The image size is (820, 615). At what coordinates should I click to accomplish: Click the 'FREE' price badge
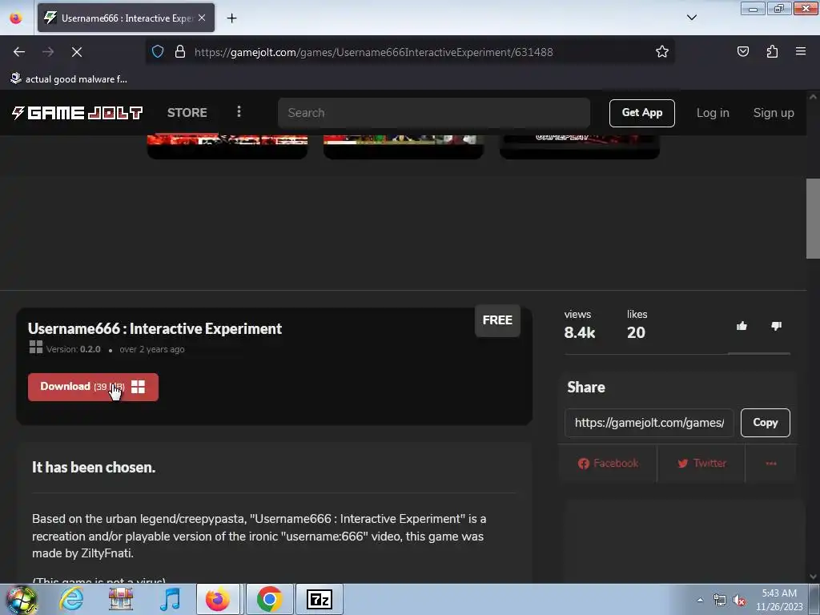pos(497,320)
